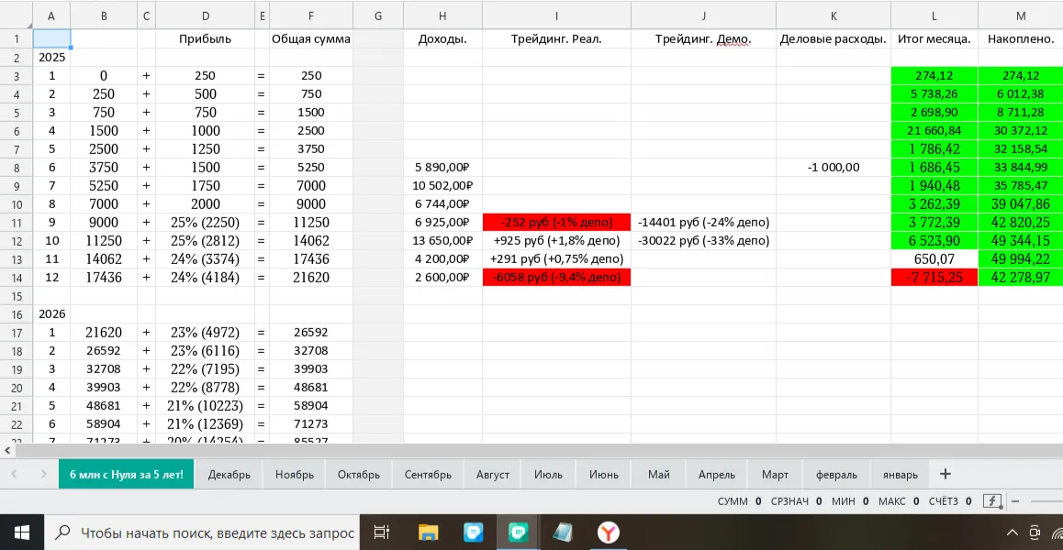Select column H header
This screenshot has width=1063, height=550.
[x=442, y=16]
